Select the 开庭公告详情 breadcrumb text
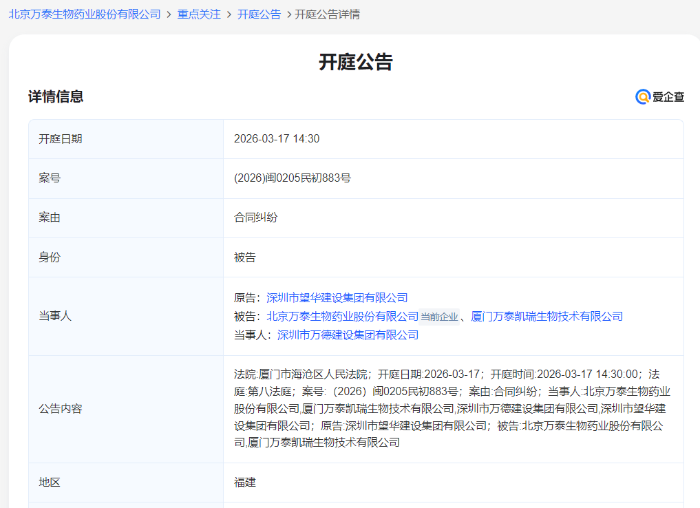 [327, 14]
